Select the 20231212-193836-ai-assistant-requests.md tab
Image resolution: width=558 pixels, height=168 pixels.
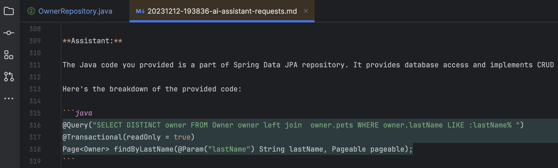(222, 11)
